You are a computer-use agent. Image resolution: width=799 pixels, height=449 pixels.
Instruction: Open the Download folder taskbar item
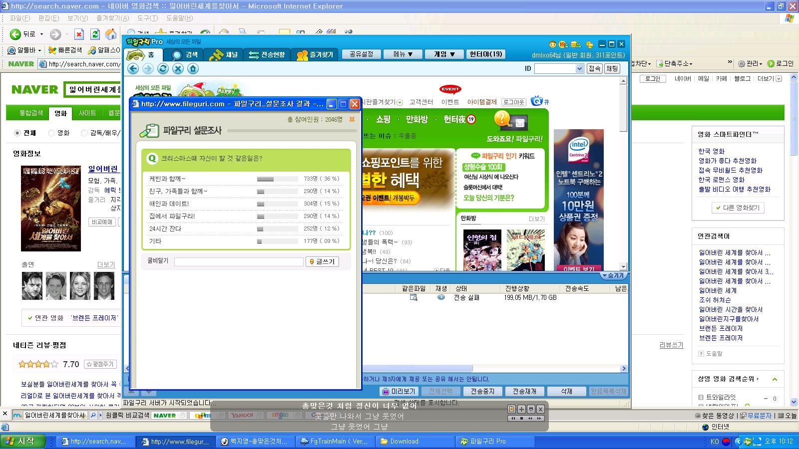[414, 441]
